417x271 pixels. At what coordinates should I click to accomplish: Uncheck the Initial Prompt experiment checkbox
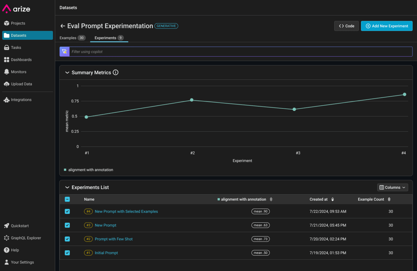[67, 253]
